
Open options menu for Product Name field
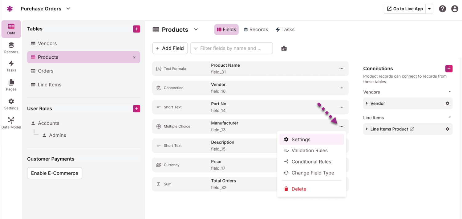341,69
